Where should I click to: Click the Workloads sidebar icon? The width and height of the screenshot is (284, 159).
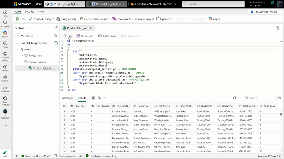click(x=5, y=89)
